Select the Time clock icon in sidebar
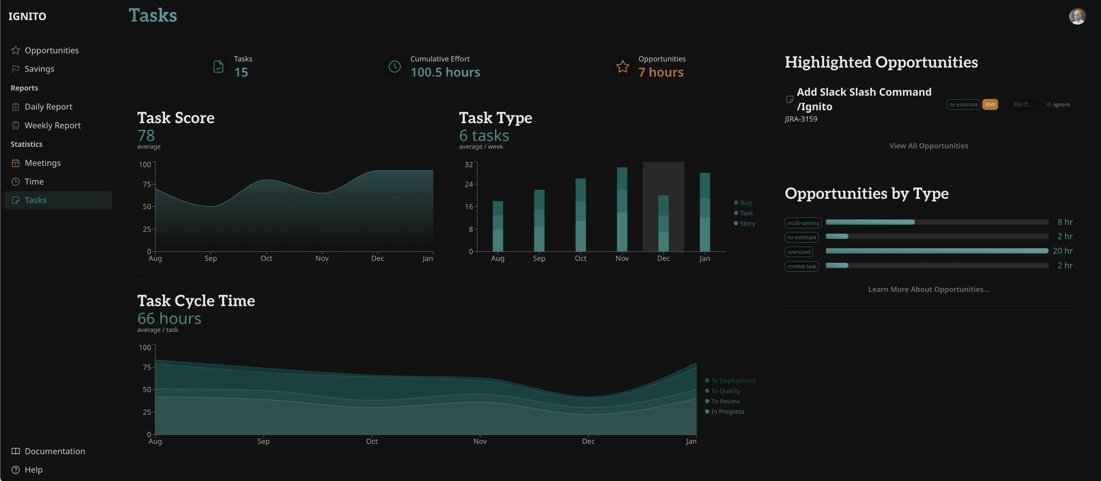This screenshot has width=1101, height=481. [x=16, y=182]
